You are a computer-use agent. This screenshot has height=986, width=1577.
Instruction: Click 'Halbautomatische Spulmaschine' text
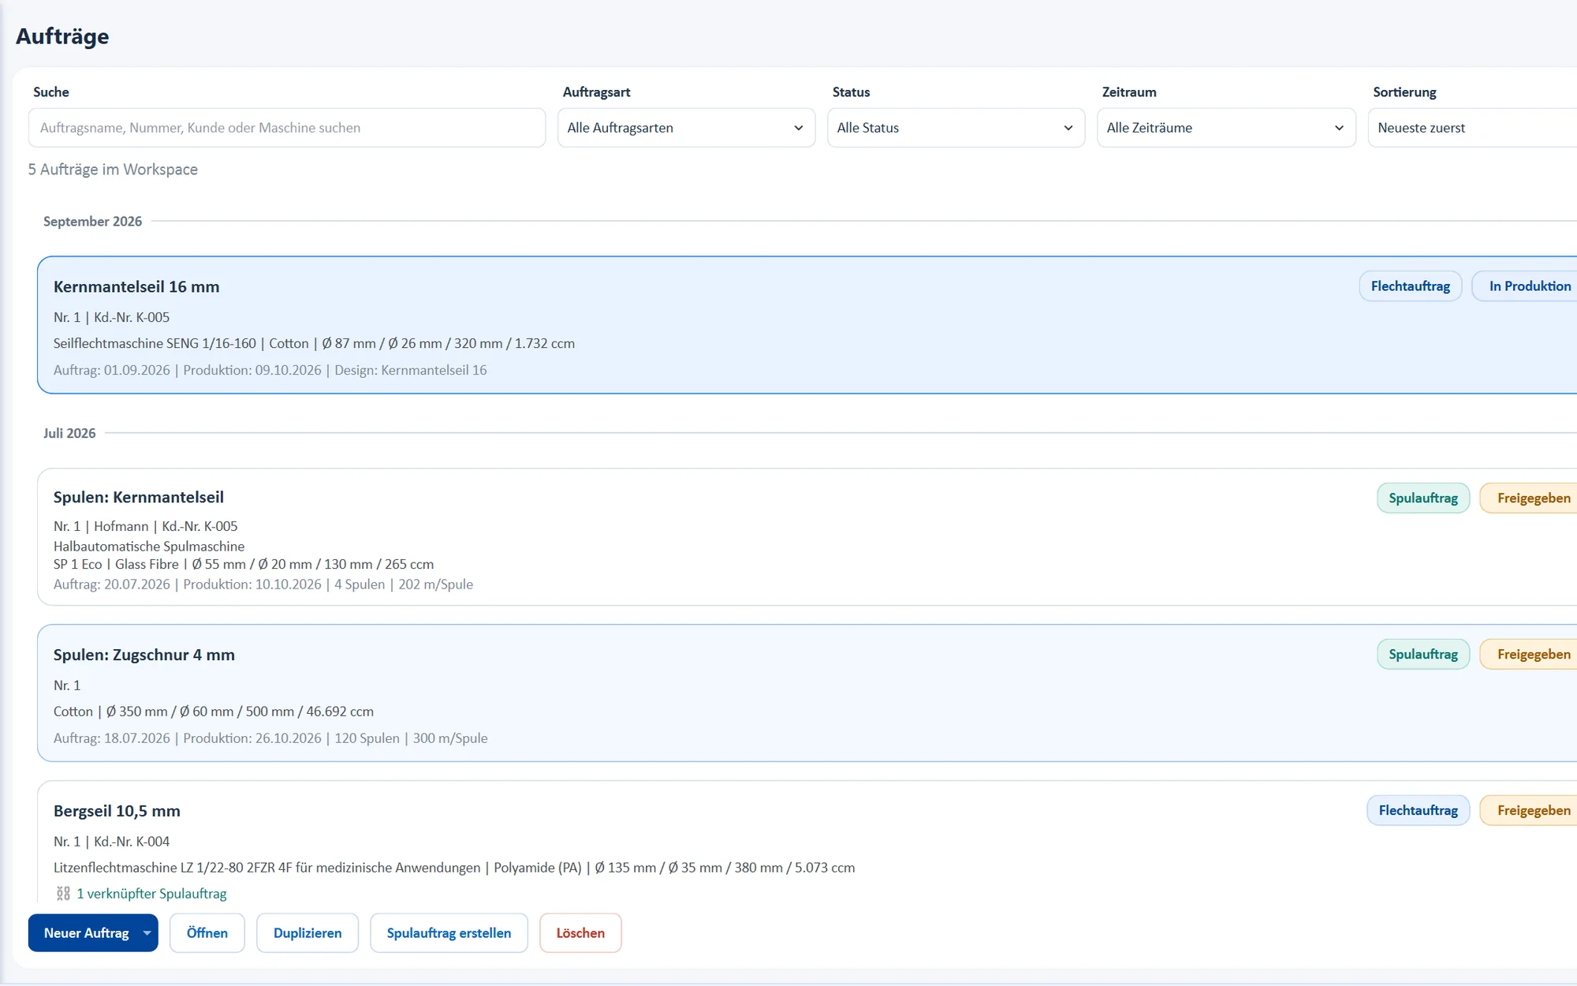[x=149, y=546]
